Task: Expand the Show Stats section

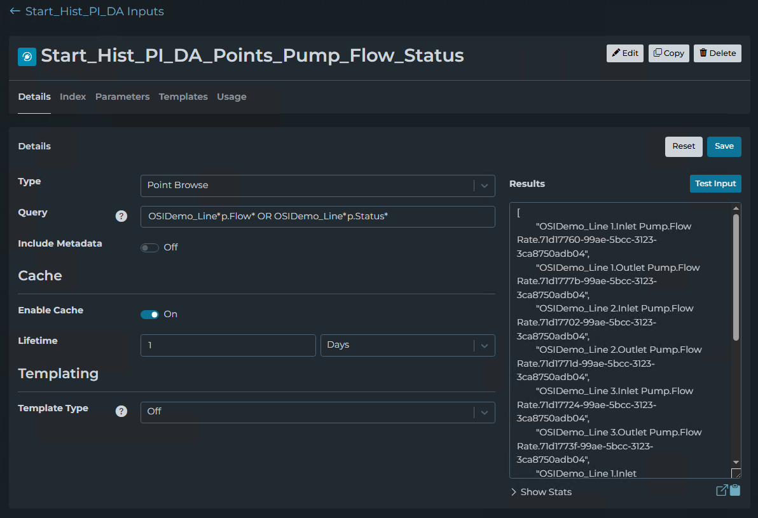Action: [x=541, y=492]
